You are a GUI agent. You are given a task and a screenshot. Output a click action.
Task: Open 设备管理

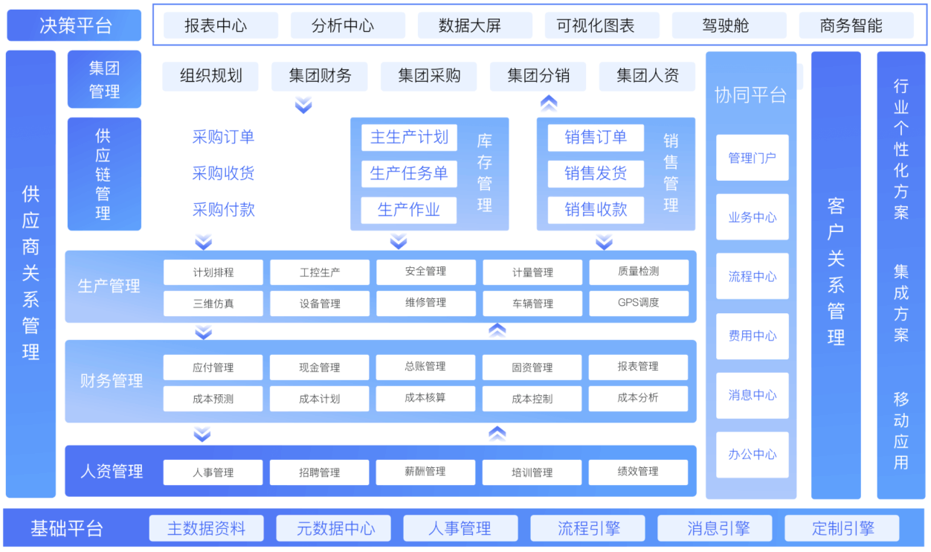coord(320,304)
